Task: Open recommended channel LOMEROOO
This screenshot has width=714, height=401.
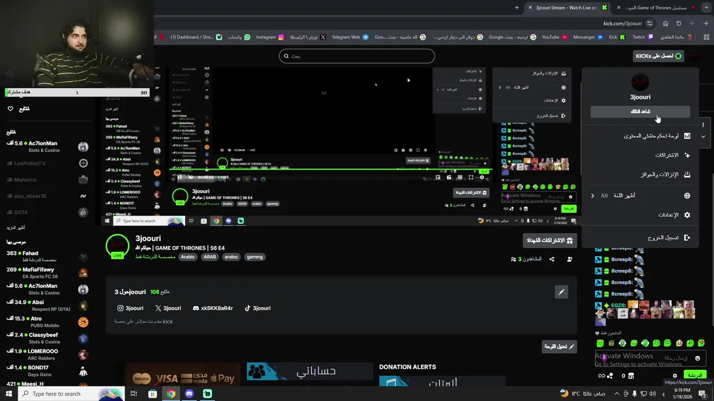Action: tap(47, 354)
